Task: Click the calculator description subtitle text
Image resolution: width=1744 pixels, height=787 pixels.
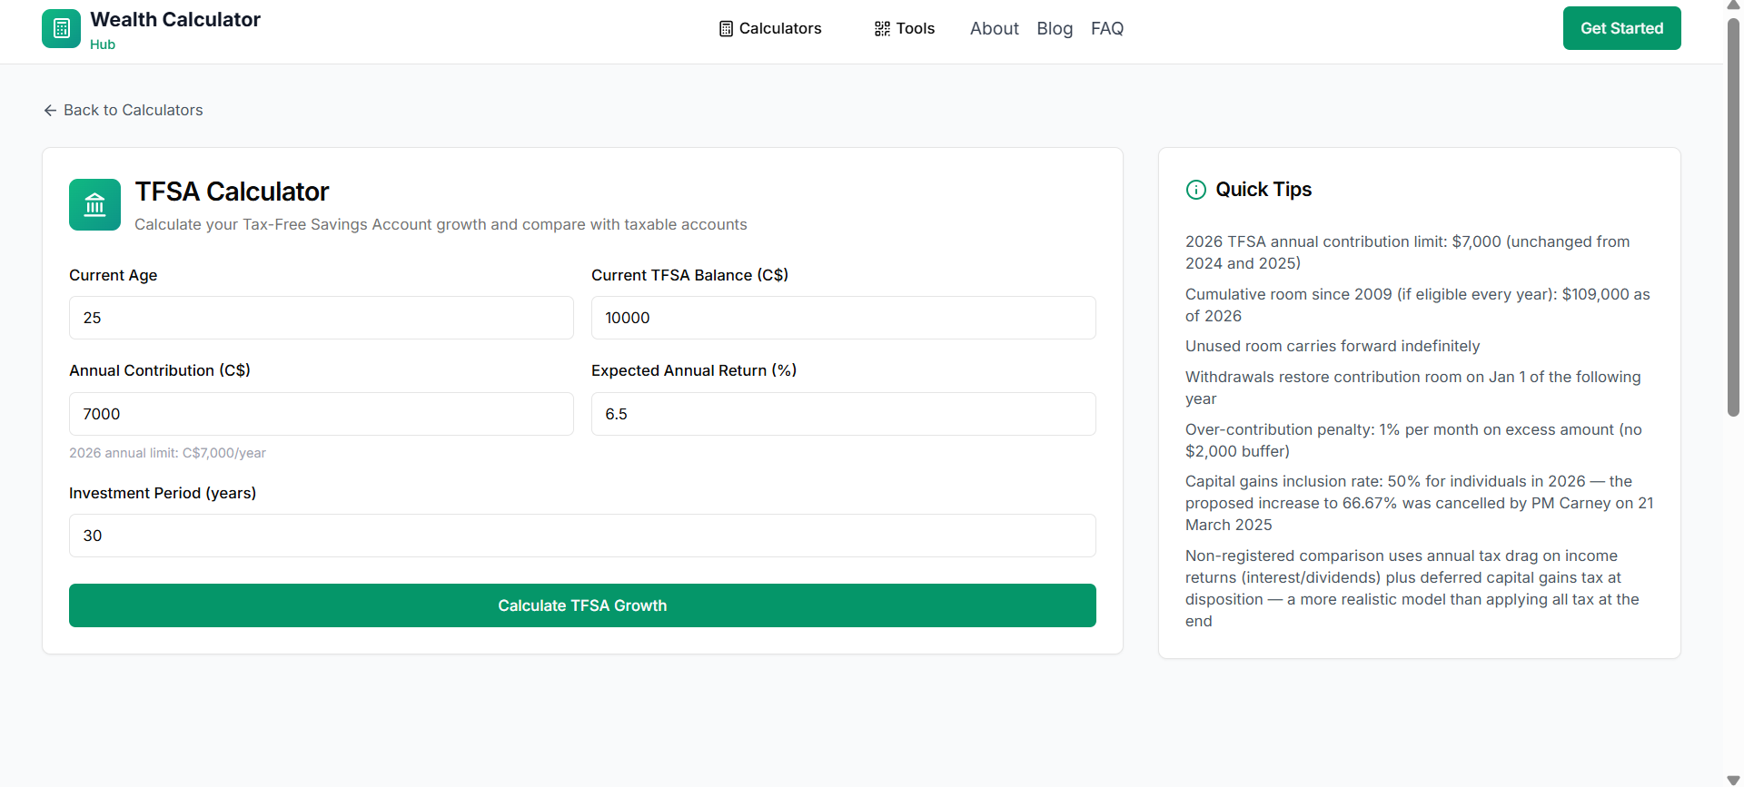Action: point(441,224)
